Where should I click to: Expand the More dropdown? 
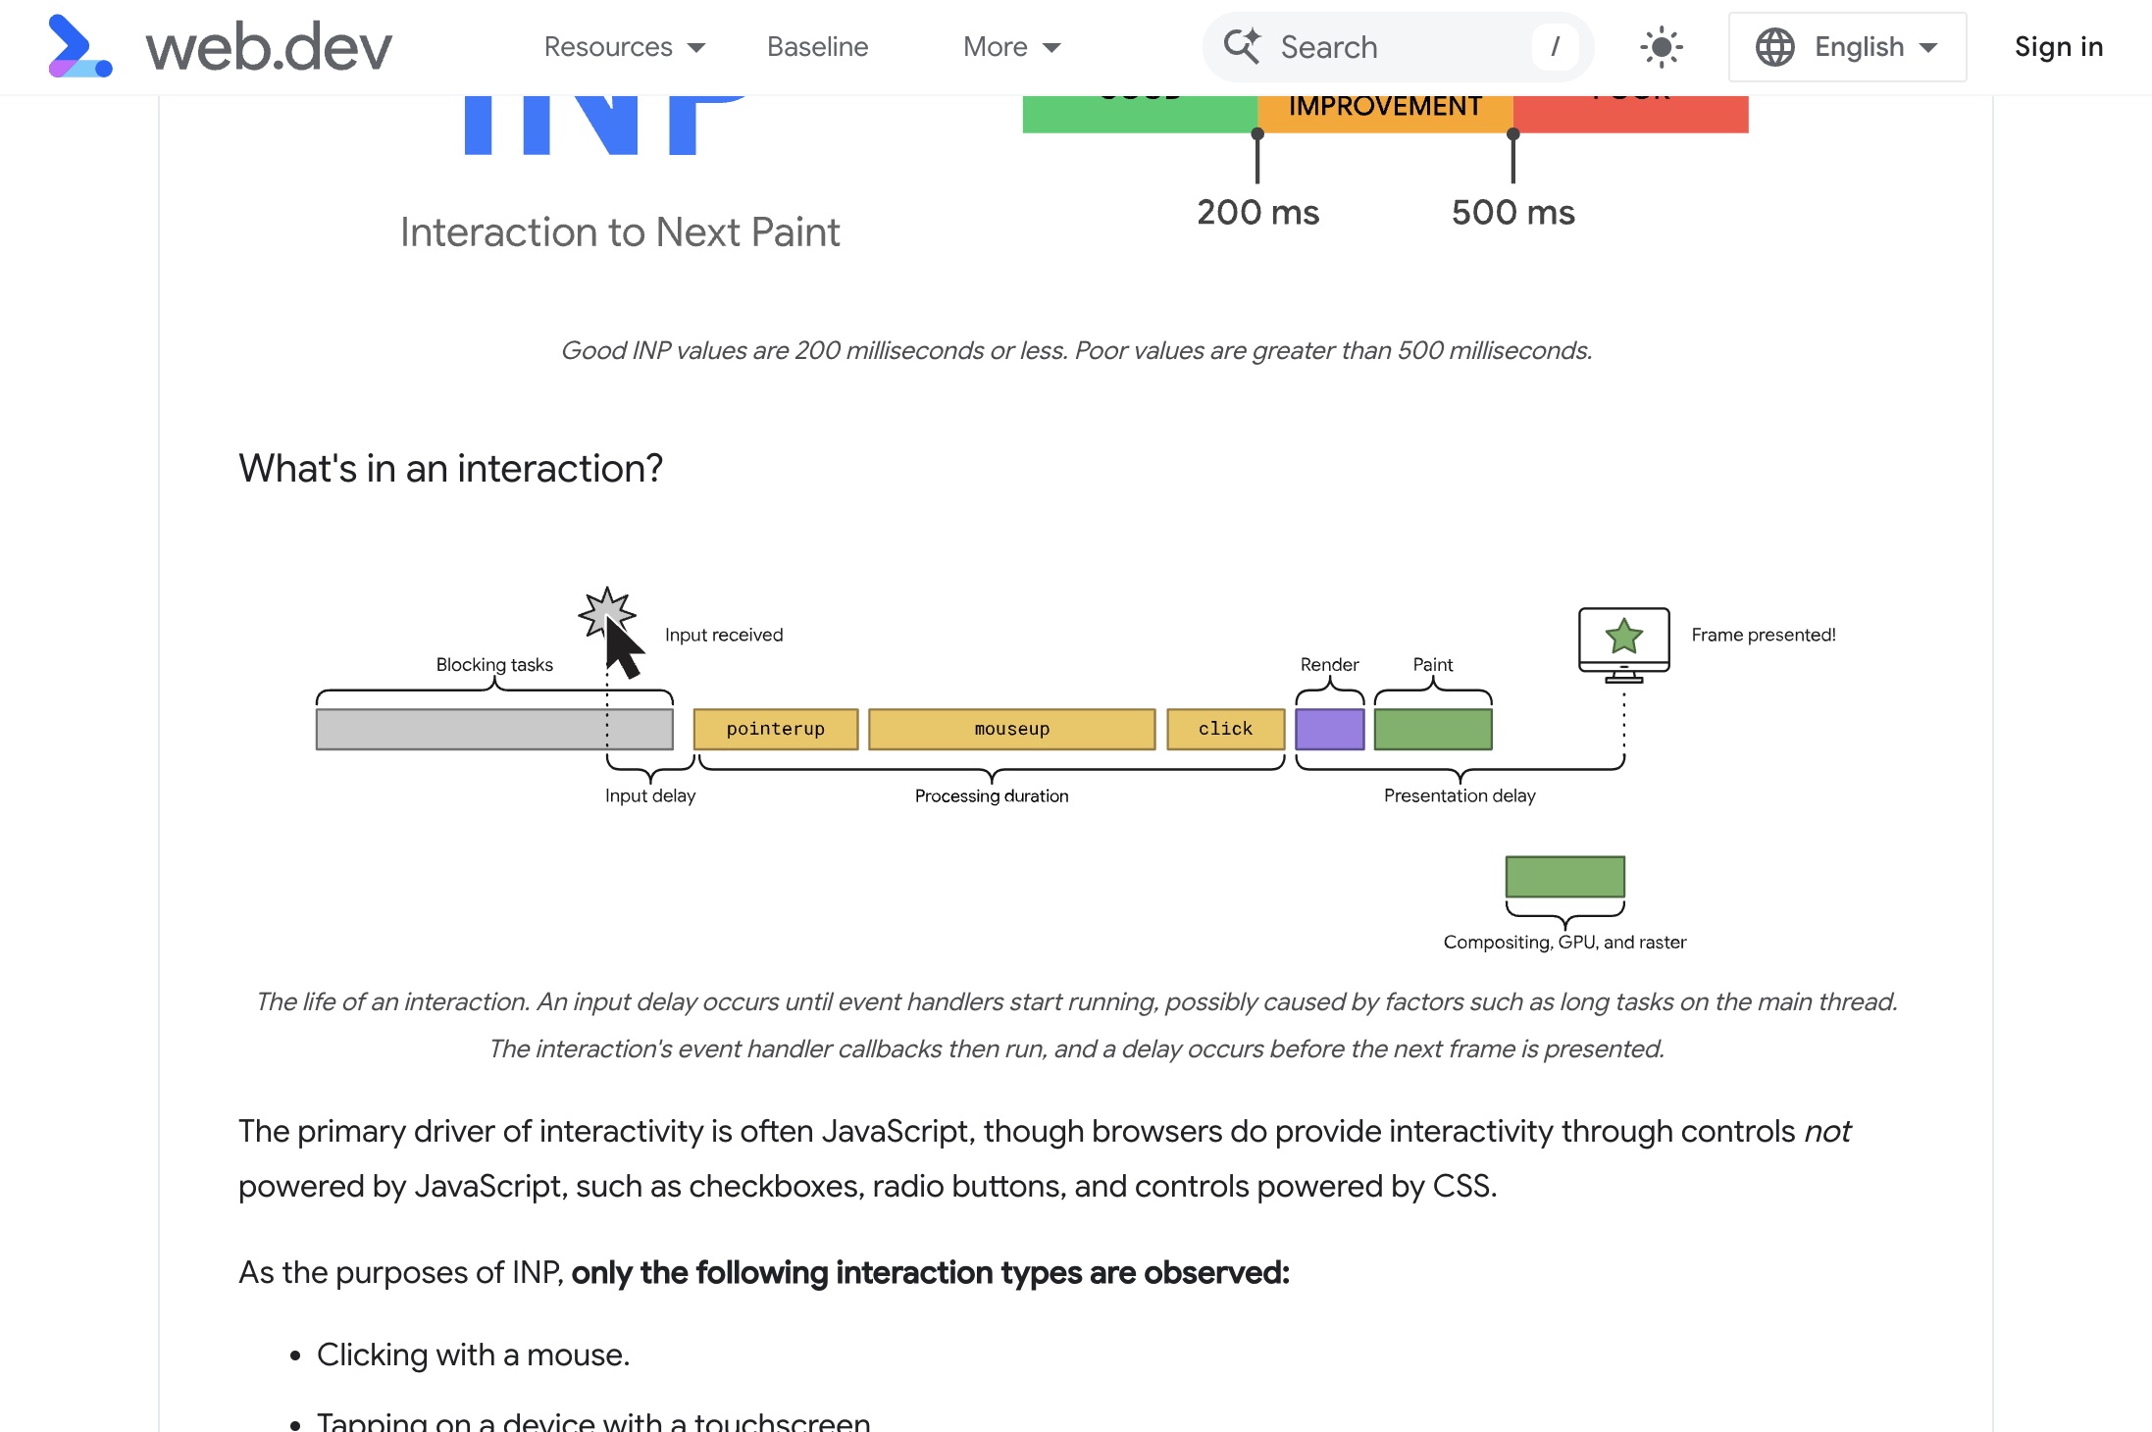click(x=1010, y=46)
